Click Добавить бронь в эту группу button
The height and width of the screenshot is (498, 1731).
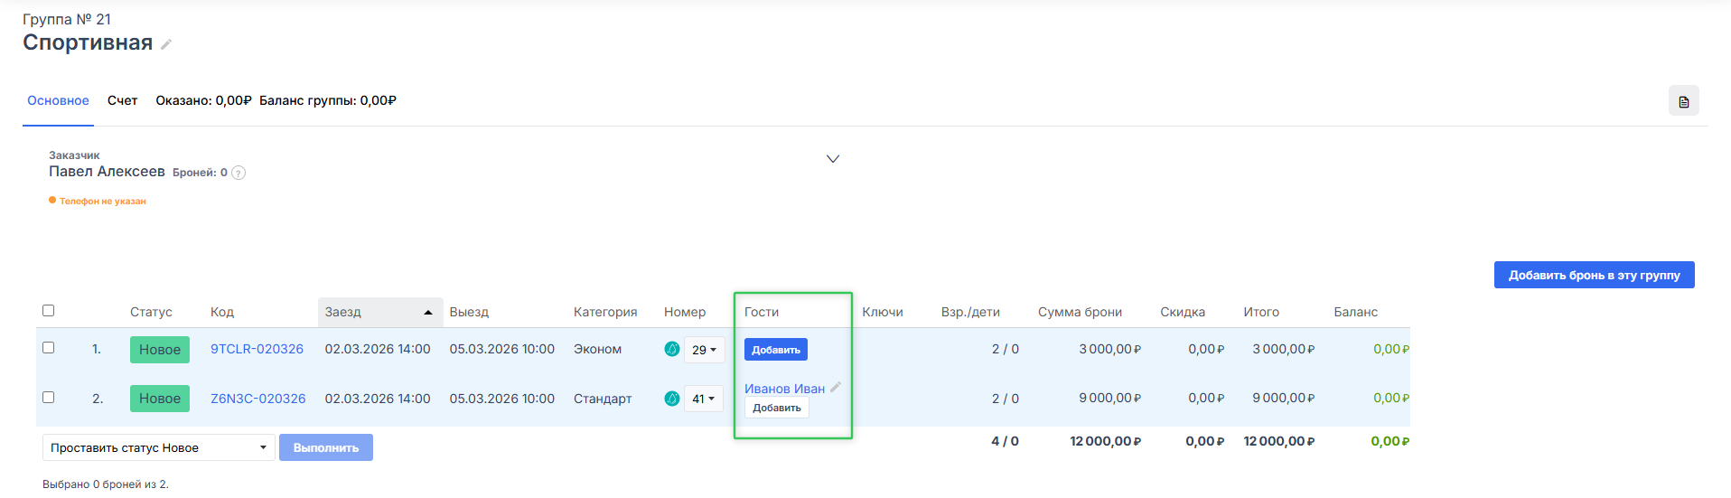(1594, 275)
